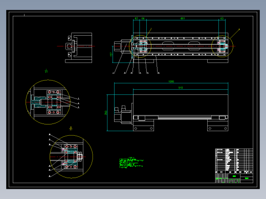Select the 63 dimension next to 64
Screen dimensions: 266x199
coord(136,18)
